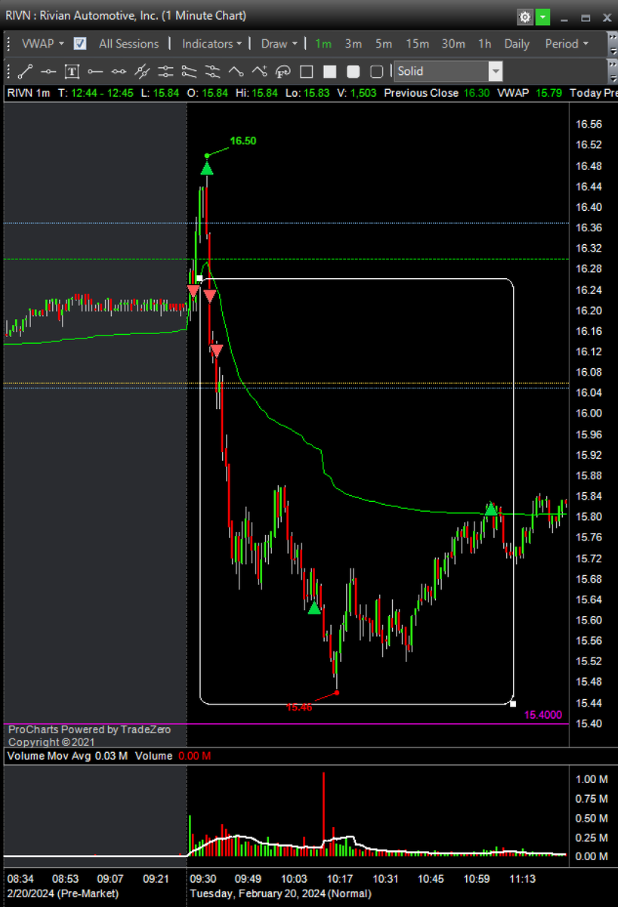The image size is (618, 907).
Task: Click the Volume Mov Avg 0.03 M label
Action: pyautogui.click(x=68, y=756)
